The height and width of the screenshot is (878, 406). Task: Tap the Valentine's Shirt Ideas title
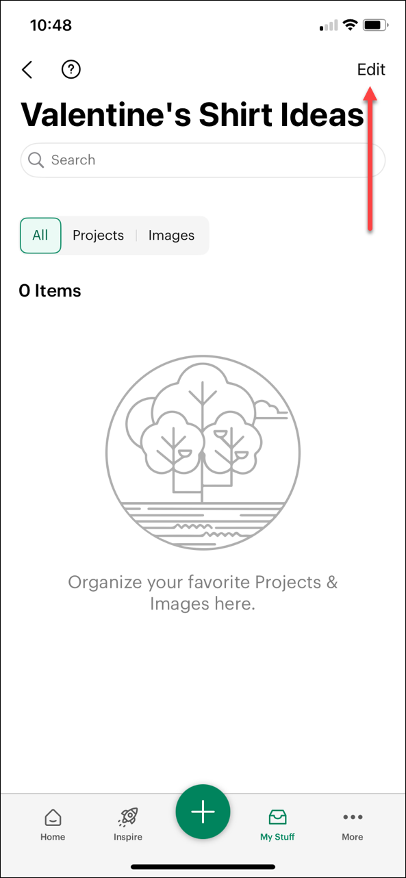(x=192, y=114)
